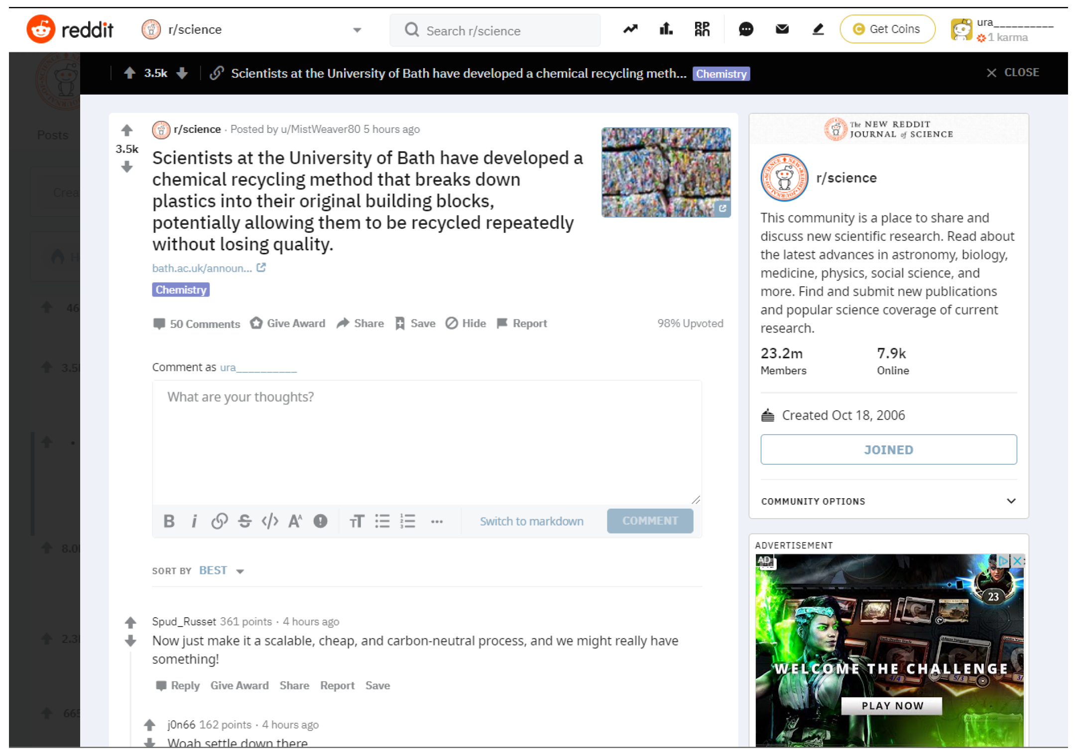This screenshot has height=756, width=1075.
Task: Open the user account menu
Action: click(1002, 30)
